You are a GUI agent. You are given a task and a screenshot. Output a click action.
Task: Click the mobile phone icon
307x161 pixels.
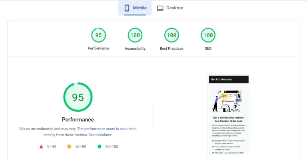tap(127, 8)
